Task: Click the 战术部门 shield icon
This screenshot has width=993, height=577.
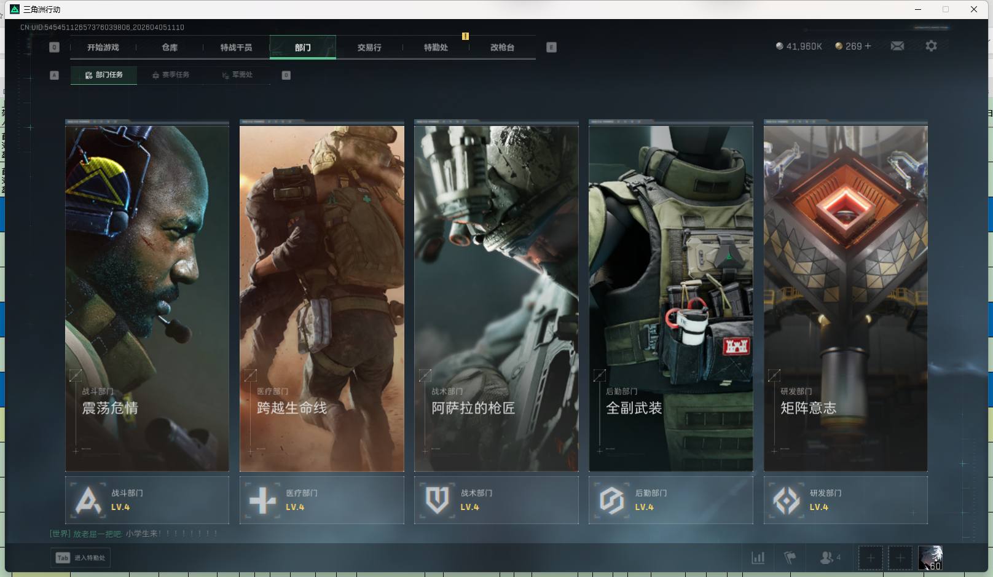Action: (x=437, y=500)
